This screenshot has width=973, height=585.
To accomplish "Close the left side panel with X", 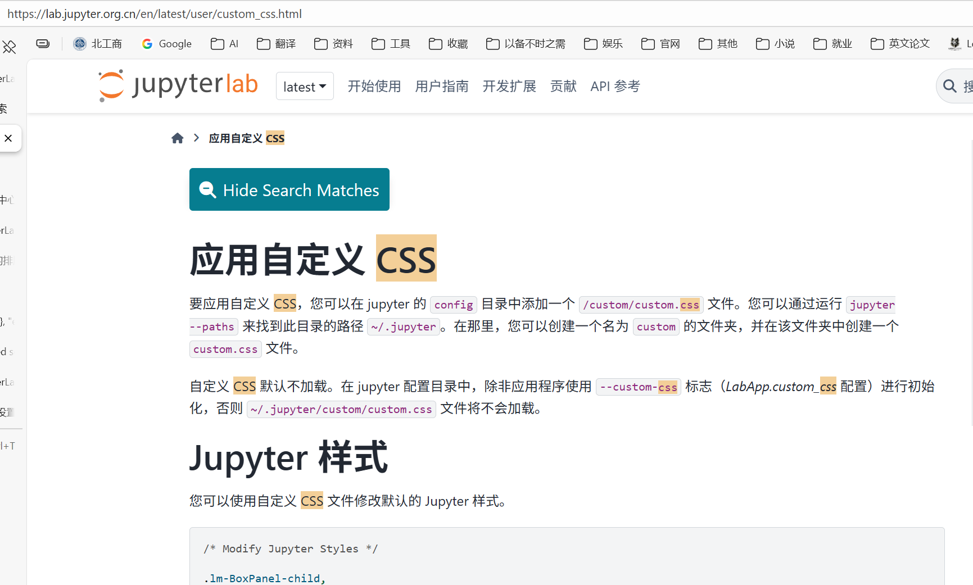I will pos(8,138).
